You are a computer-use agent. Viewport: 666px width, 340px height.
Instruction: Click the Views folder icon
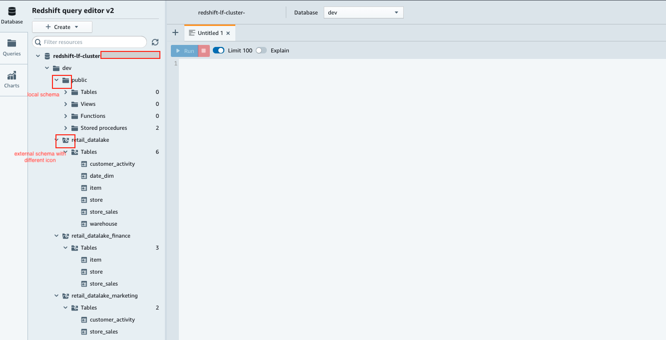click(x=74, y=104)
